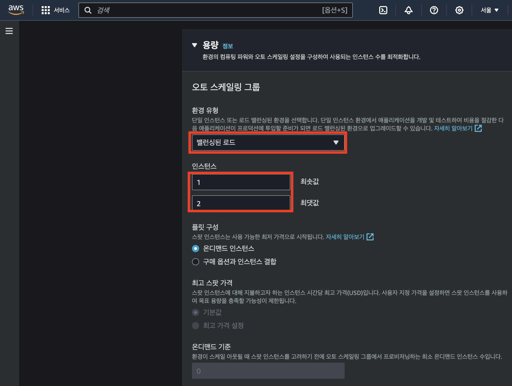Viewport: 512px width, 386px height.
Task: Click the 오토 스케일링 그룹 heading
Action: click(226, 87)
